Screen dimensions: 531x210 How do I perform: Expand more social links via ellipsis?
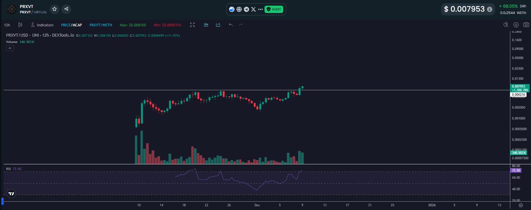pyautogui.click(x=260, y=9)
